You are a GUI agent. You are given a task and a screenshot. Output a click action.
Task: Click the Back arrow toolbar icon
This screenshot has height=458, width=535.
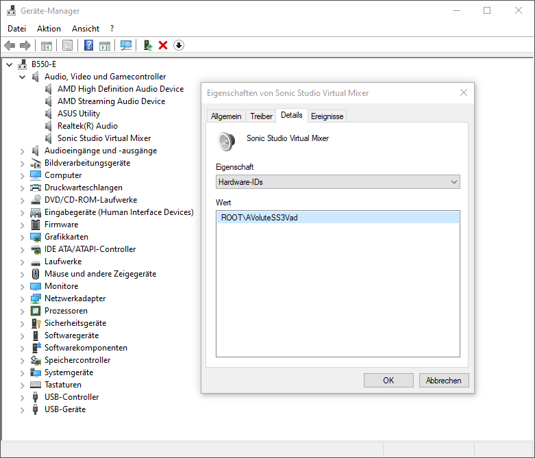[x=10, y=45]
